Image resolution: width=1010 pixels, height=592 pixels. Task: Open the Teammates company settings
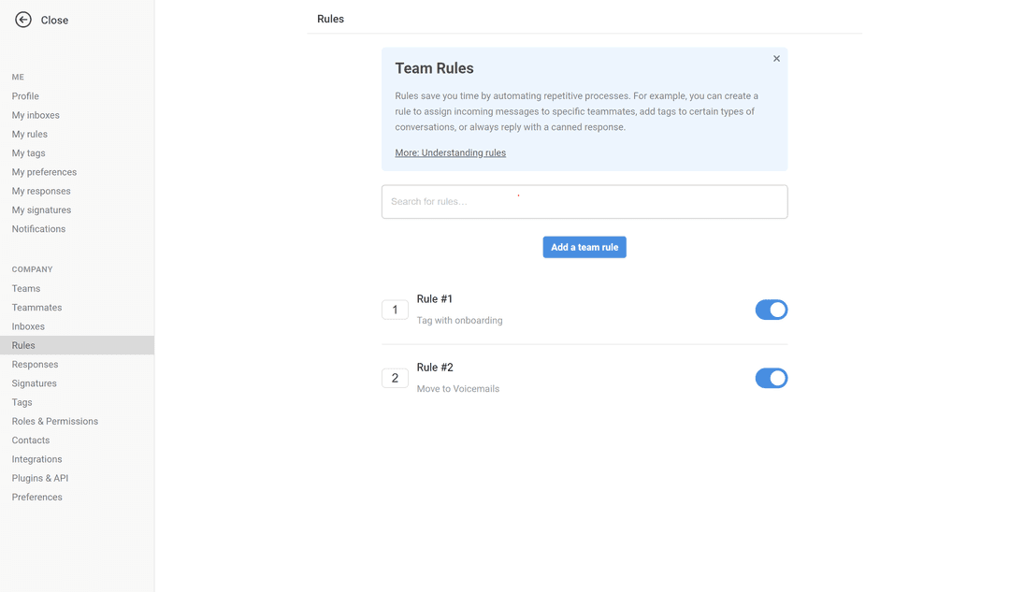click(36, 308)
